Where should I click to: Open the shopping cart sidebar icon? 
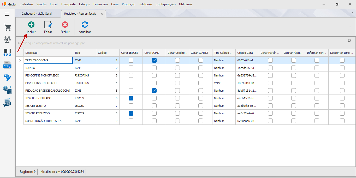pyautogui.click(x=7, y=27)
